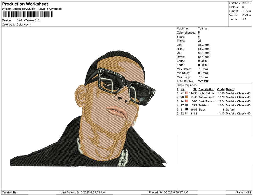This screenshot has width=253, height=195.
Task: Click the 'Dark Salmon' description text
Action: 207,101
